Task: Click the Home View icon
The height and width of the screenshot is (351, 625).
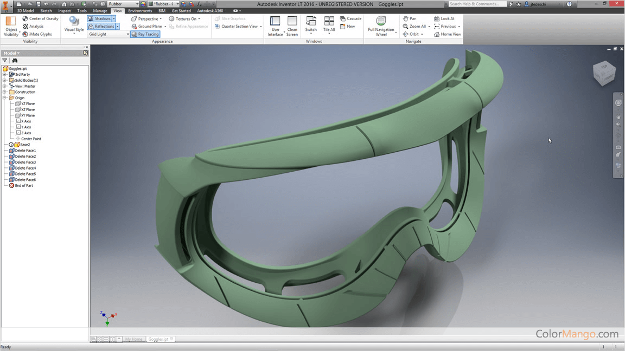Action: pos(437,34)
